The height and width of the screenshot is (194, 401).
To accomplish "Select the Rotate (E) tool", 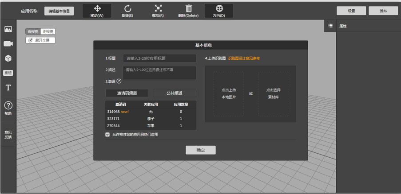I will (x=127, y=11).
